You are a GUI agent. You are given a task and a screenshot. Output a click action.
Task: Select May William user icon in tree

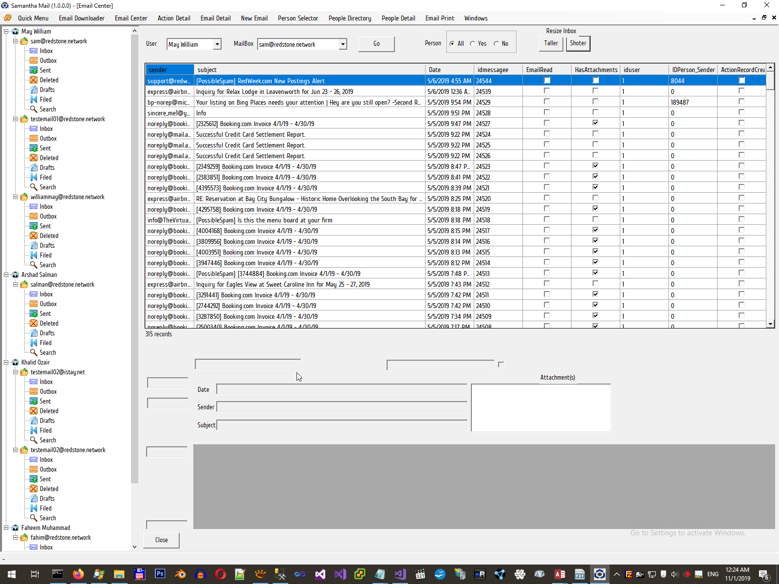pyautogui.click(x=16, y=31)
